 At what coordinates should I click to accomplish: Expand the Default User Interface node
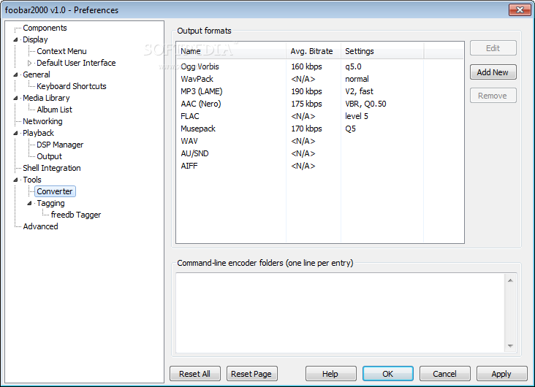tap(30, 63)
